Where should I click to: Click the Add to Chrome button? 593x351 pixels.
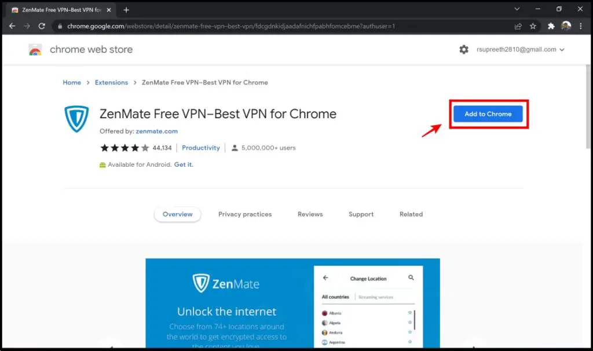click(x=488, y=114)
